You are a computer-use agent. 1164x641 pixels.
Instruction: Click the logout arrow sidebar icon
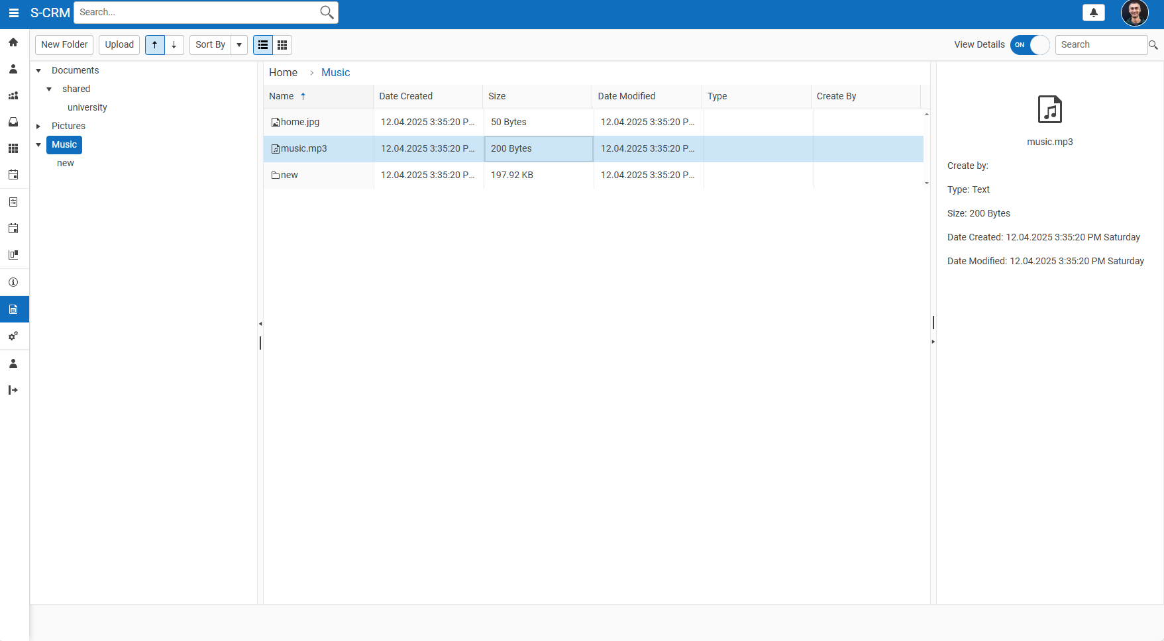click(13, 390)
